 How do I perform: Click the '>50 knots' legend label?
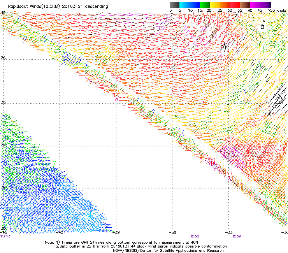pyautogui.click(x=277, y=10)
